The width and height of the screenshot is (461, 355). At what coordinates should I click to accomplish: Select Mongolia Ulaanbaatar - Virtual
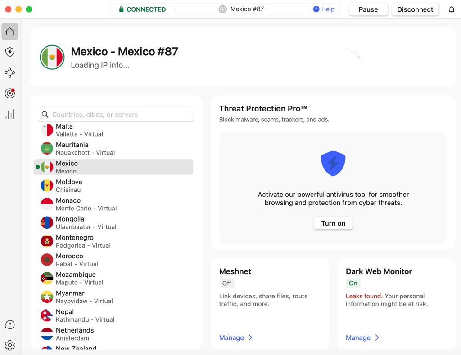pos(113,223)
